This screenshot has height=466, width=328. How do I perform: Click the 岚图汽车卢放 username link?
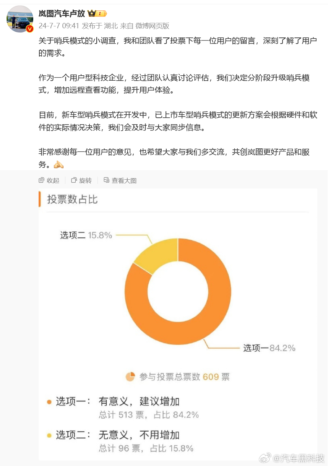pyautogui.click(x=62, y=14)
